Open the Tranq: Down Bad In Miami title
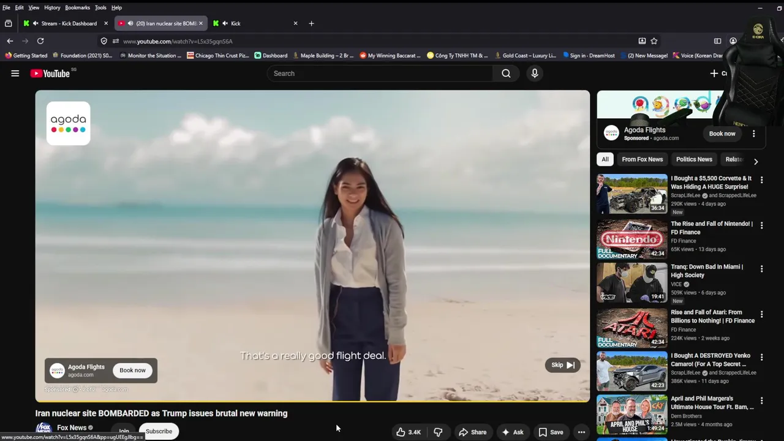Viewport: 784px width, 441px height. (x=707, y=271)
